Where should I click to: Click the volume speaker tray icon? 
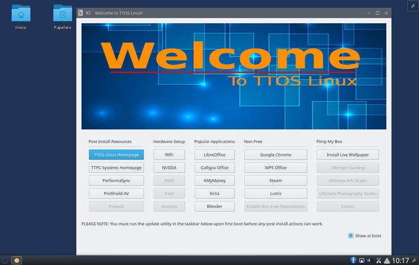click(x=369, y=260)
